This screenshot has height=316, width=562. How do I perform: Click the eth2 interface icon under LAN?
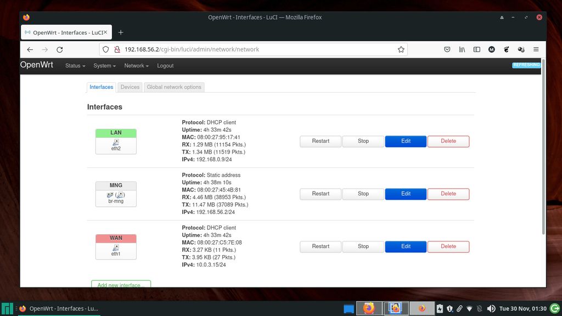[116, 143]
